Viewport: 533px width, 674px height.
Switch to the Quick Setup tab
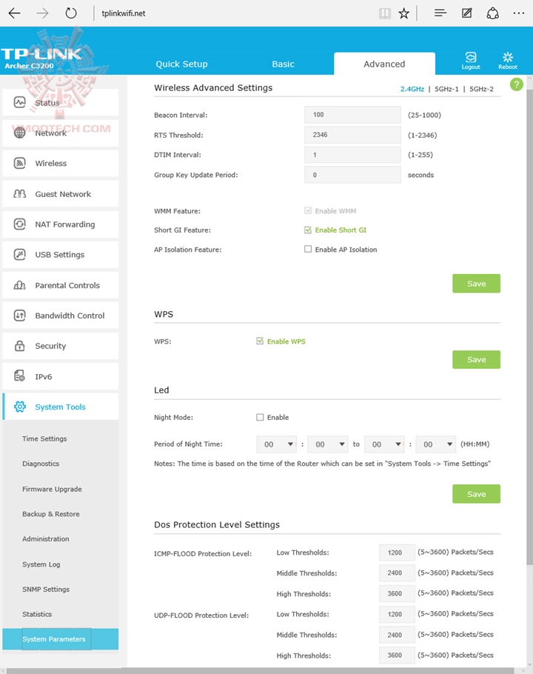pyautogui.click(x=181, y=64)
